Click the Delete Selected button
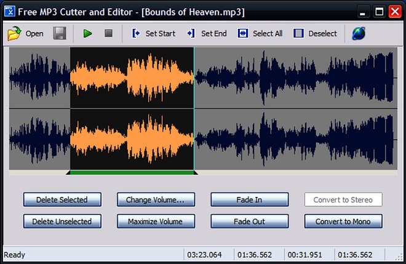 click(x=62, y=199)
